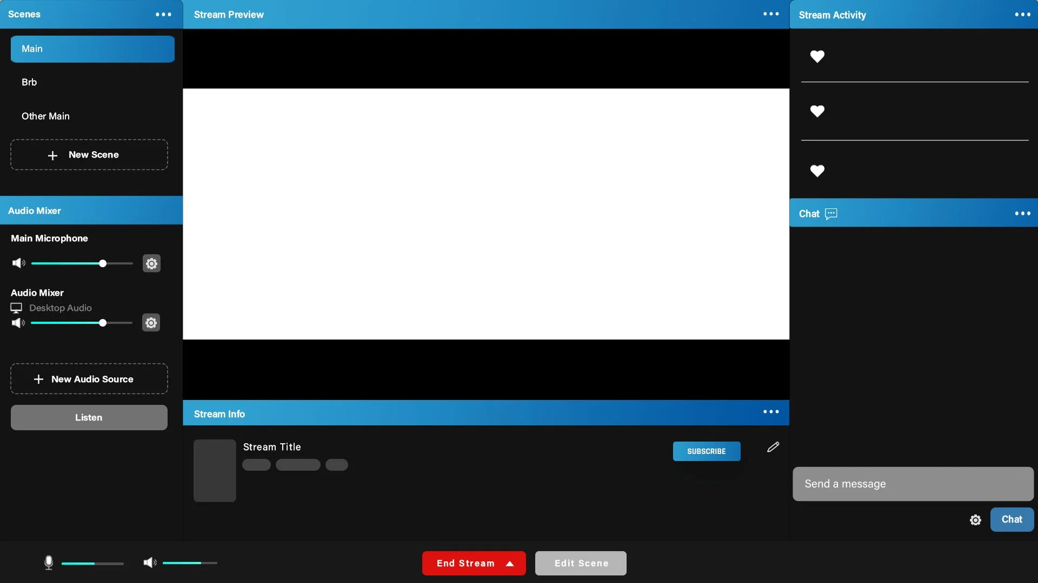
Task: Click the New Scene button
Action: tap(89, 155)
